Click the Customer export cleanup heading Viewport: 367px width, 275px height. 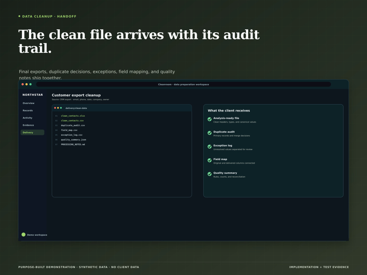coord(76,95)
